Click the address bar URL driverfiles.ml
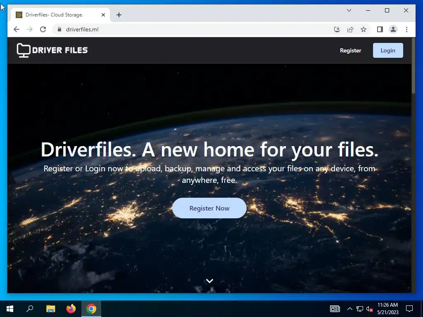 pos(82,29)
